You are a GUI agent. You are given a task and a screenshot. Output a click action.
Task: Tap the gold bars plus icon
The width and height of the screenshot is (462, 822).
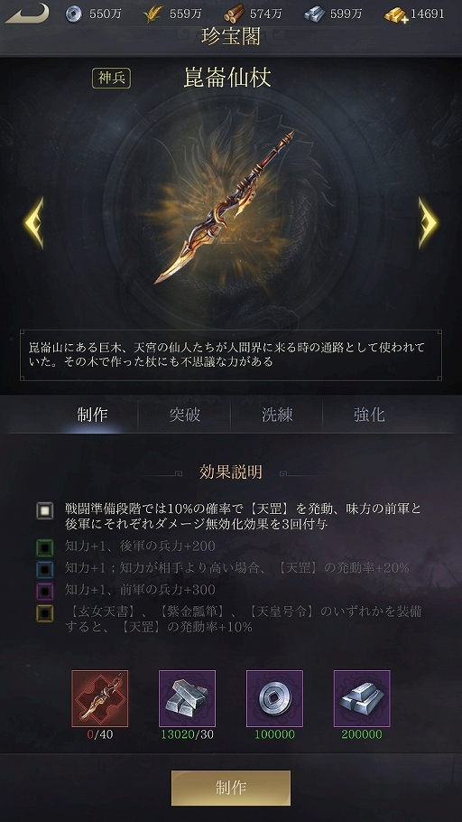coord(396,14)
